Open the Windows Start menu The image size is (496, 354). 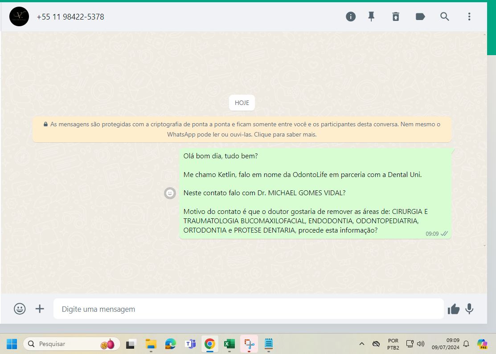coord(12,344)
